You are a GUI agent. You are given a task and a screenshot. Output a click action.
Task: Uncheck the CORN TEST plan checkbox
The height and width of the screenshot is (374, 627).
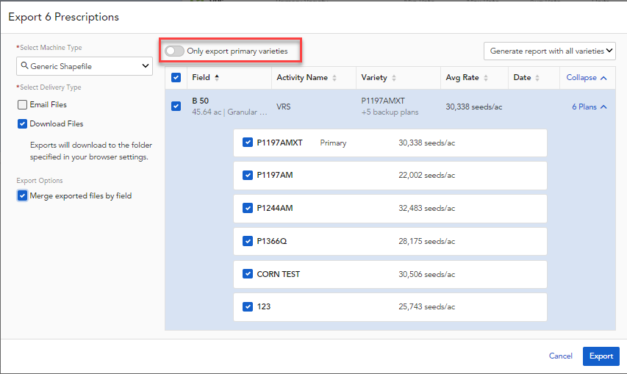[x=248, y=274]
